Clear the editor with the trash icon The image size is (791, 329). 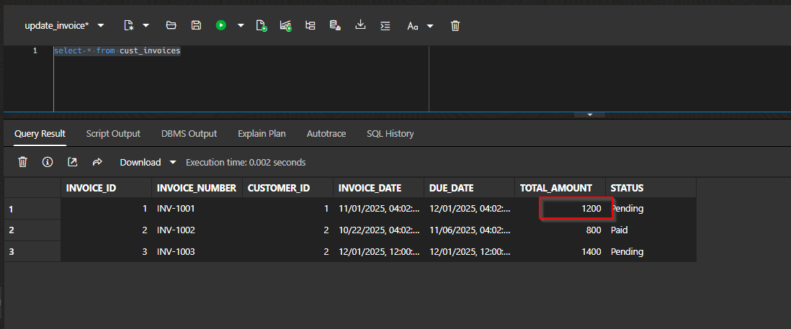coord(455,25)
